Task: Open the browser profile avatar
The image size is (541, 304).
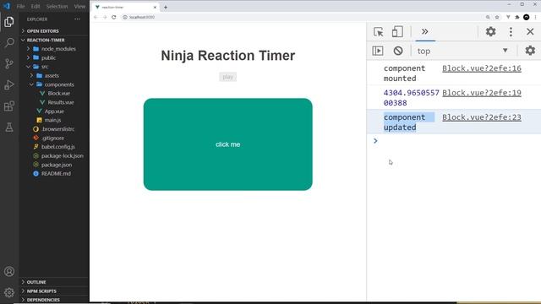Action: tap(527, 17)
